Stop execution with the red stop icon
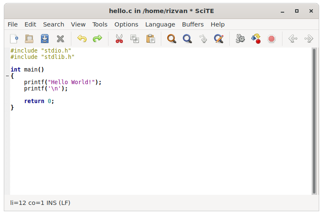Image resolution: width=323 pixels, height=215 pixels. coord(271,39)
